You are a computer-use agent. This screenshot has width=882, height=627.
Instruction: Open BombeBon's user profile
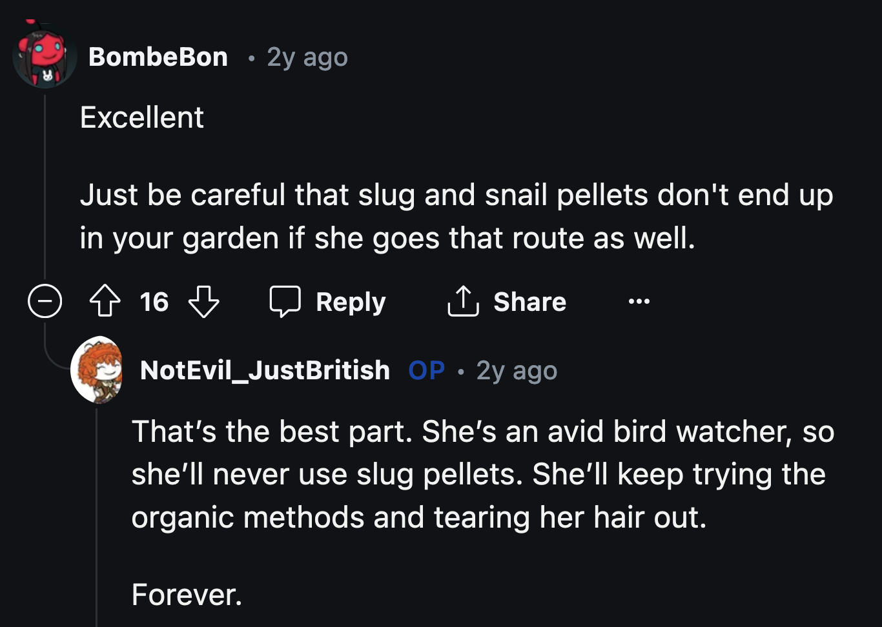pos(158,57)
